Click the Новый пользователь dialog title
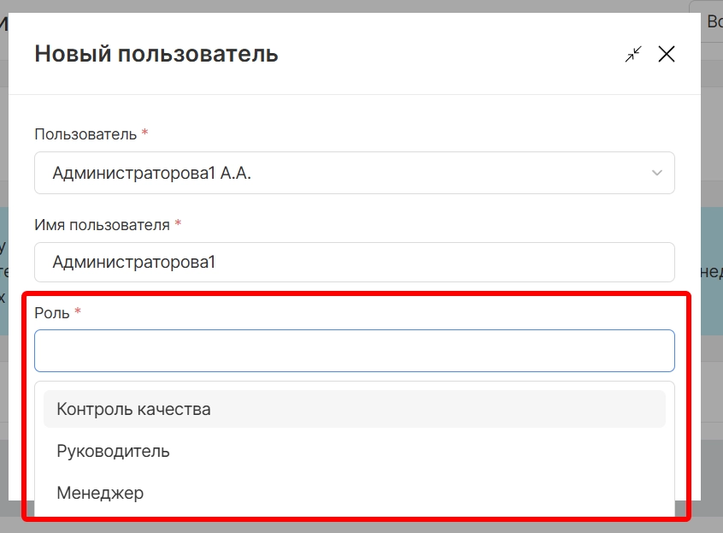 tap(156, 54)
